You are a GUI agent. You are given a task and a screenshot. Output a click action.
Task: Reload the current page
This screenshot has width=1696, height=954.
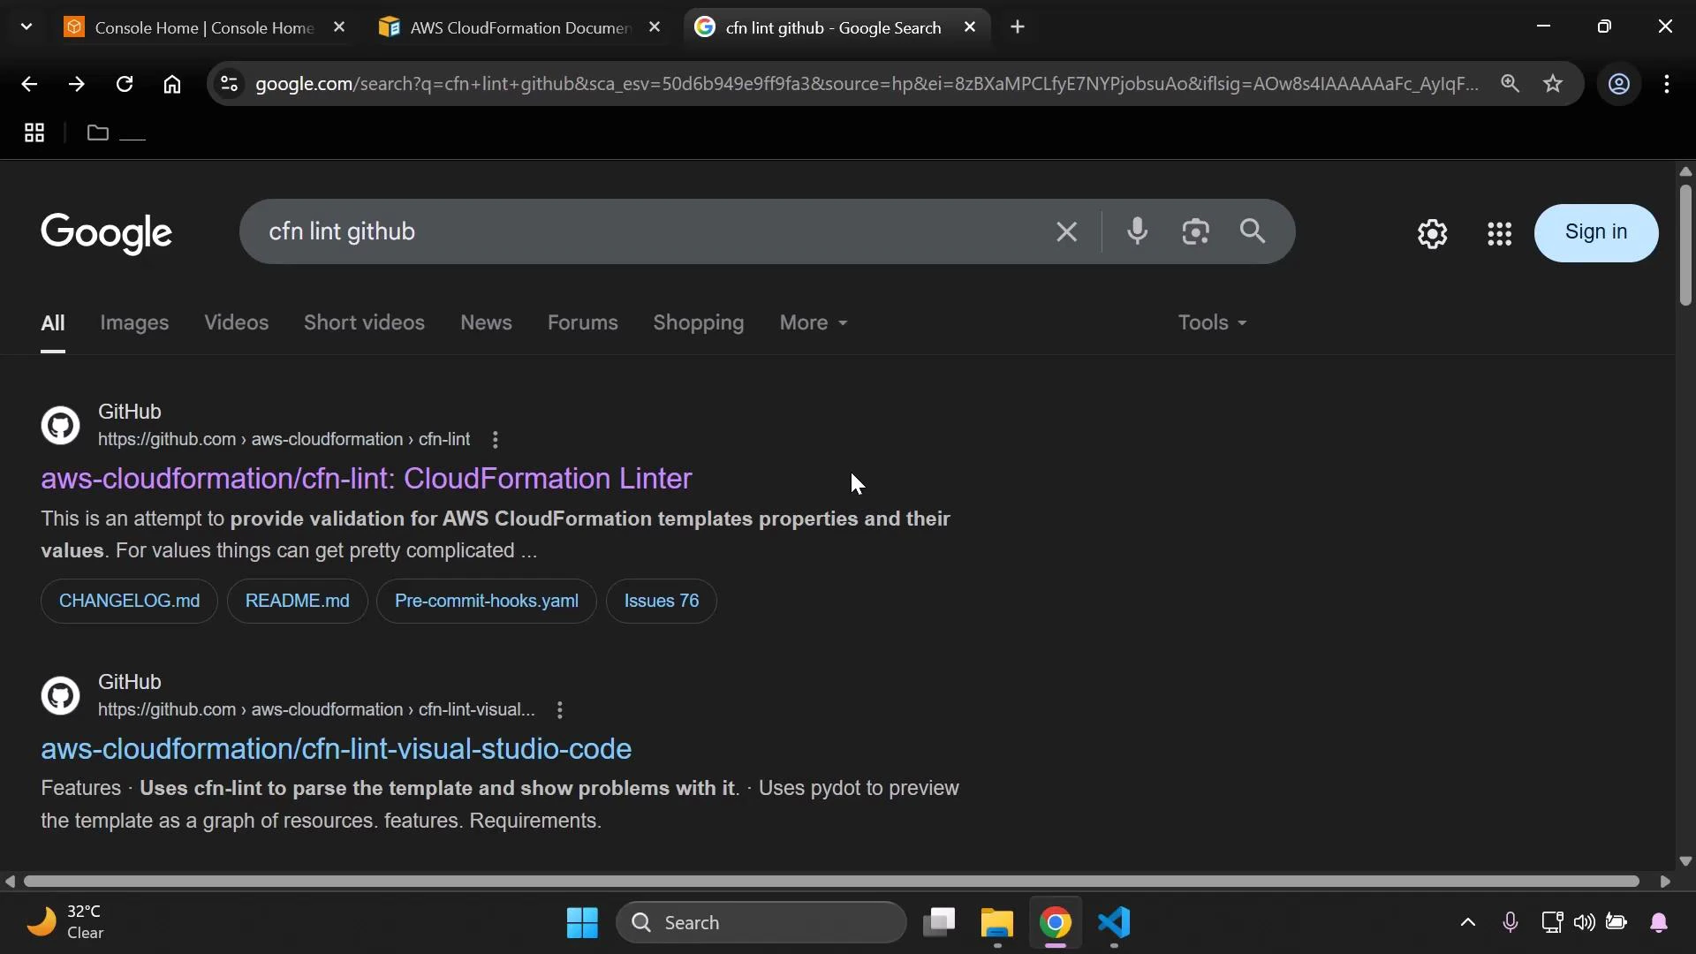tap(125, 84)
